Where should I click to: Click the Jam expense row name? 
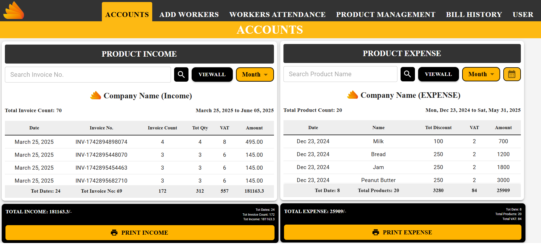pos(378,167)
